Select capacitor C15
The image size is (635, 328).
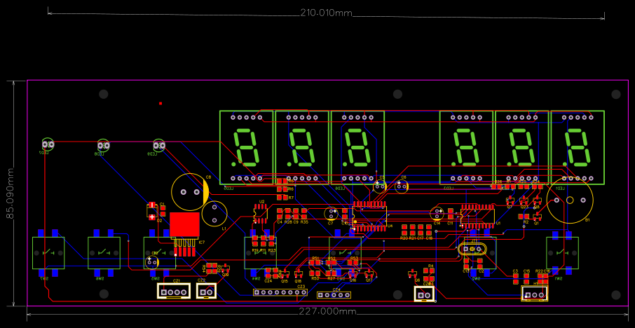click(x=526, y=279)
